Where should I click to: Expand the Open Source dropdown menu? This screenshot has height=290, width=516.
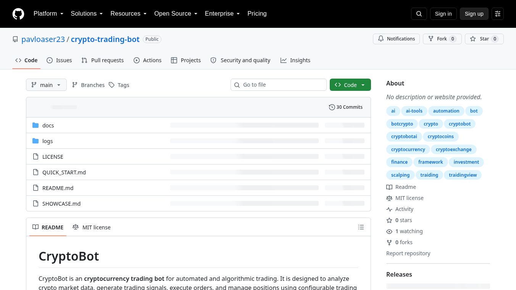(x=176, y=14)
